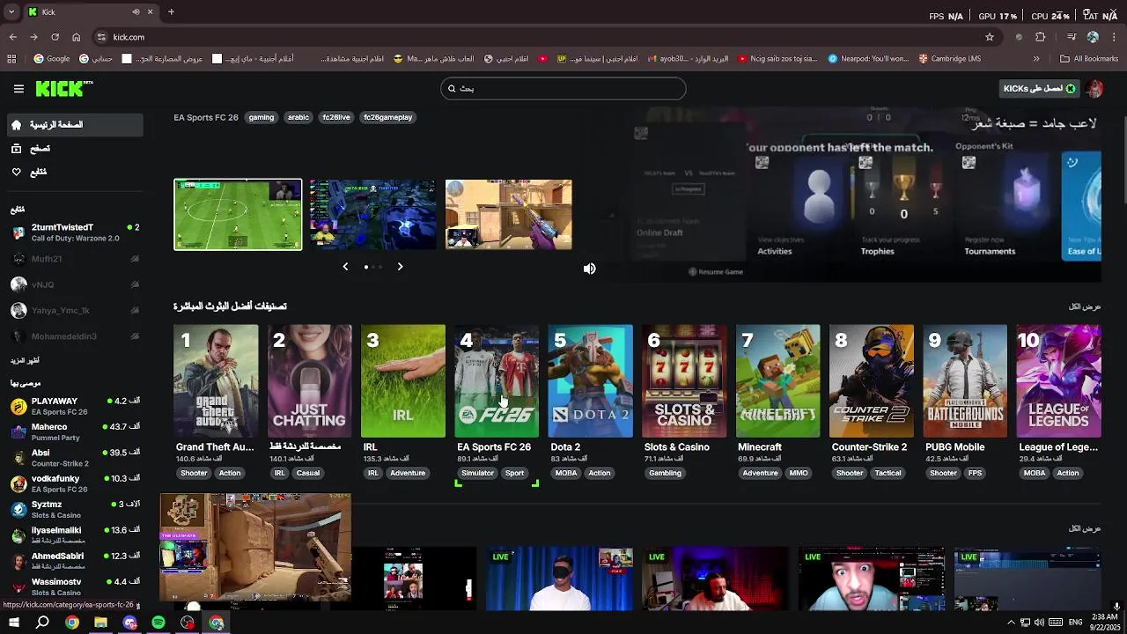Open ilyaselmaliki recommended channel
1127x634 pixels.
pyautogui.click(x=75, y=535)
